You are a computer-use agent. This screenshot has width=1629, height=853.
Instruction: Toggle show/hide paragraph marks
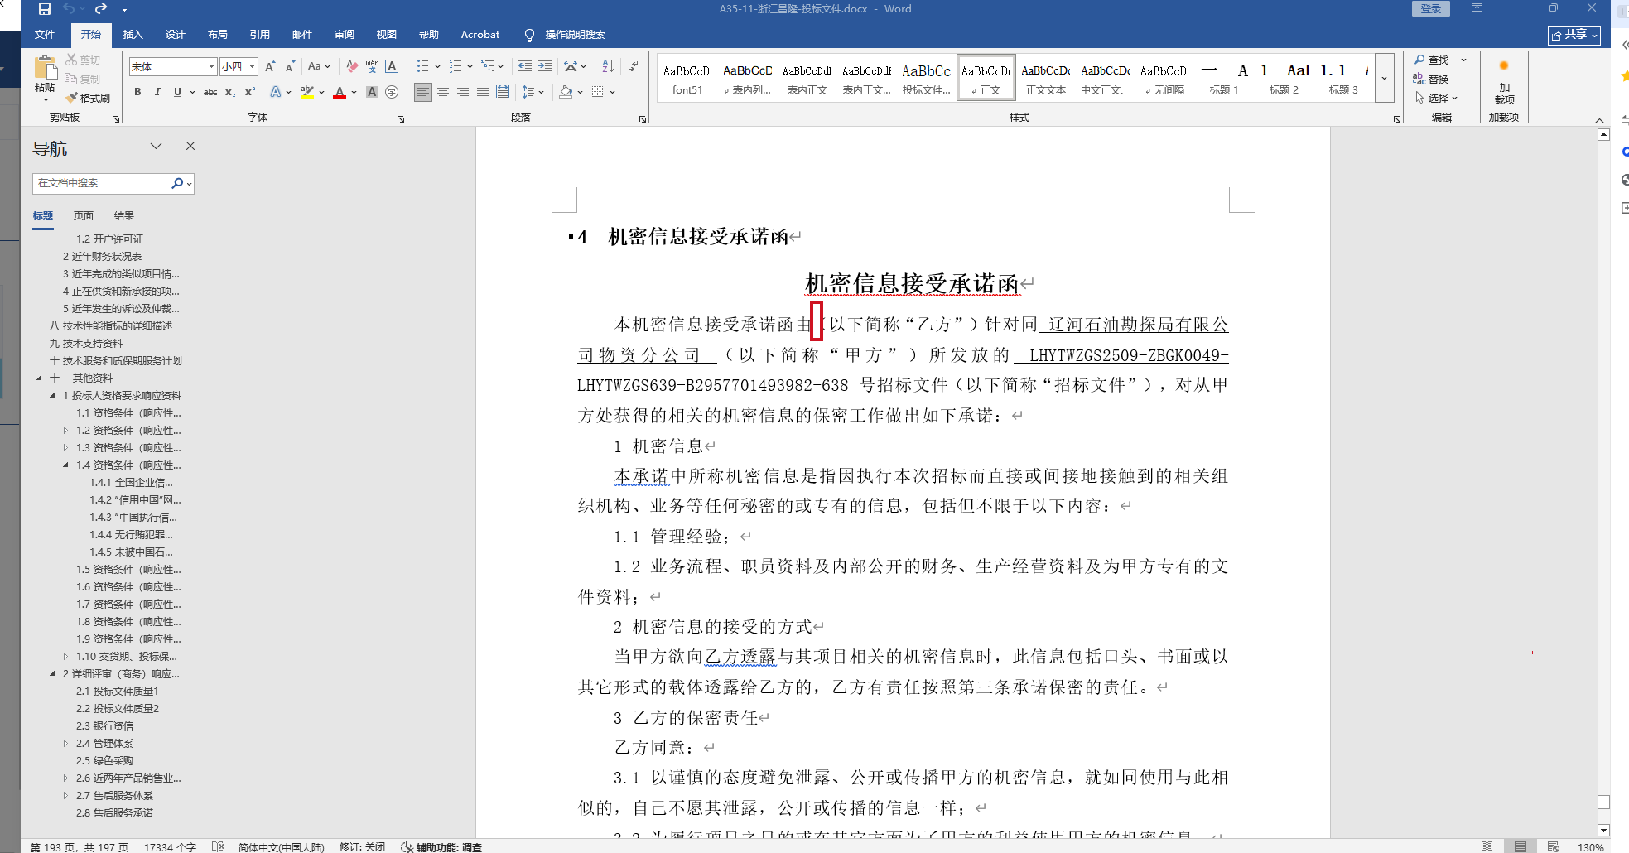[x=634, y=66]
